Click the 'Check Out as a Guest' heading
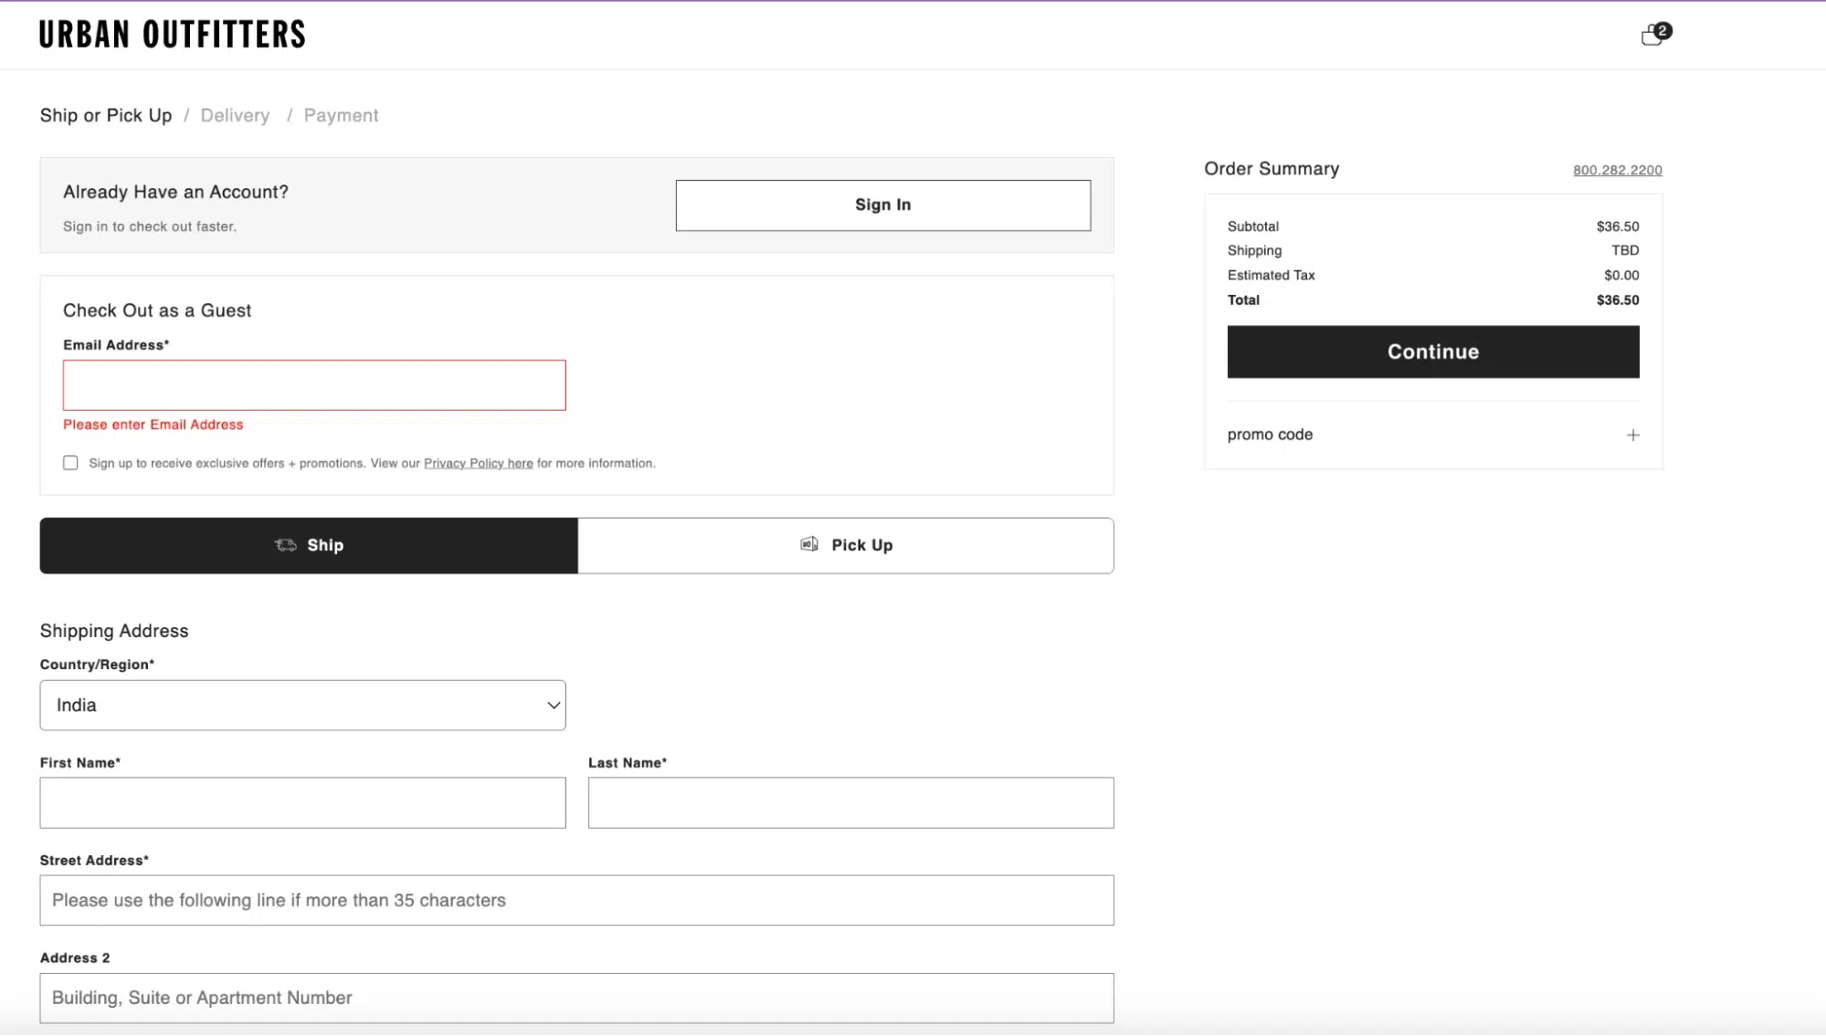The image size is (1826, 1036). [157, 311]
